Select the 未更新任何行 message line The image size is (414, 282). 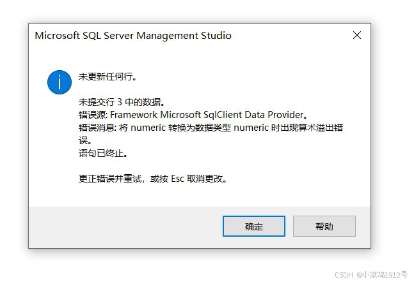click(107, 77)
